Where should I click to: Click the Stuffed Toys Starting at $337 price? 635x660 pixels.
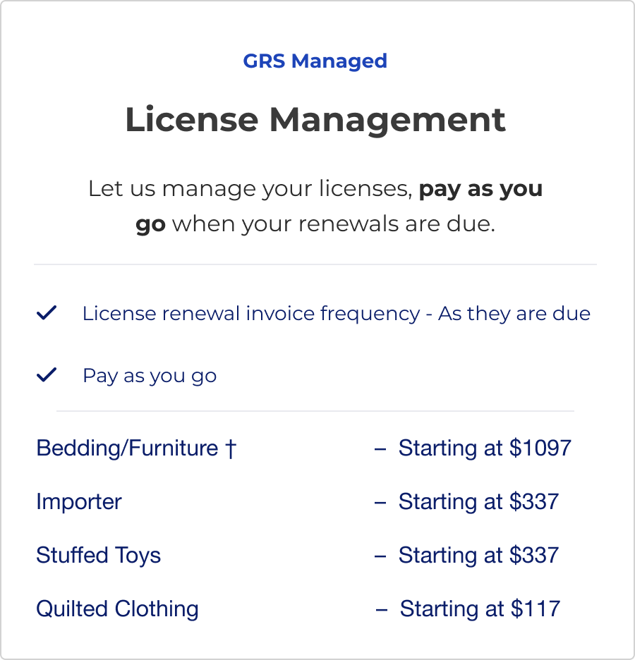478,556
